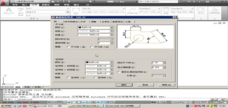
Task: Click the workspace switching gear icon
Action: pos(197,102)
